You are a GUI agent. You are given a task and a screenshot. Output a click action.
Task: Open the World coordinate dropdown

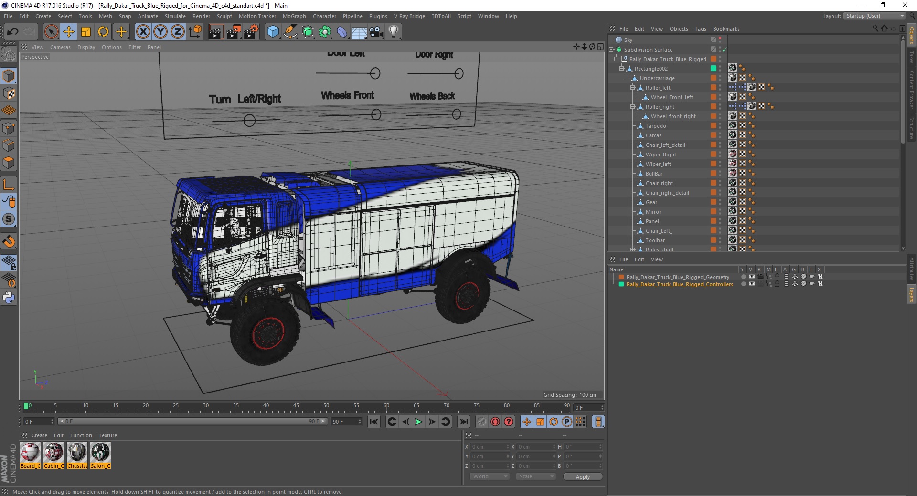489,476
